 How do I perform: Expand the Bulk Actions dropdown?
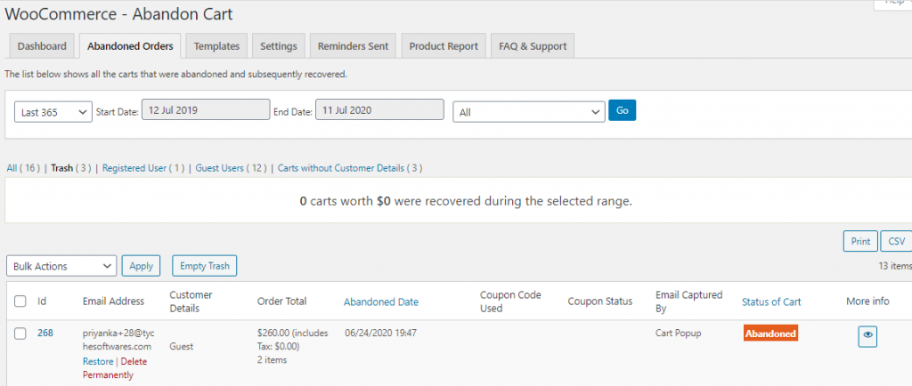pyautogui.click(x=61, y=266)
